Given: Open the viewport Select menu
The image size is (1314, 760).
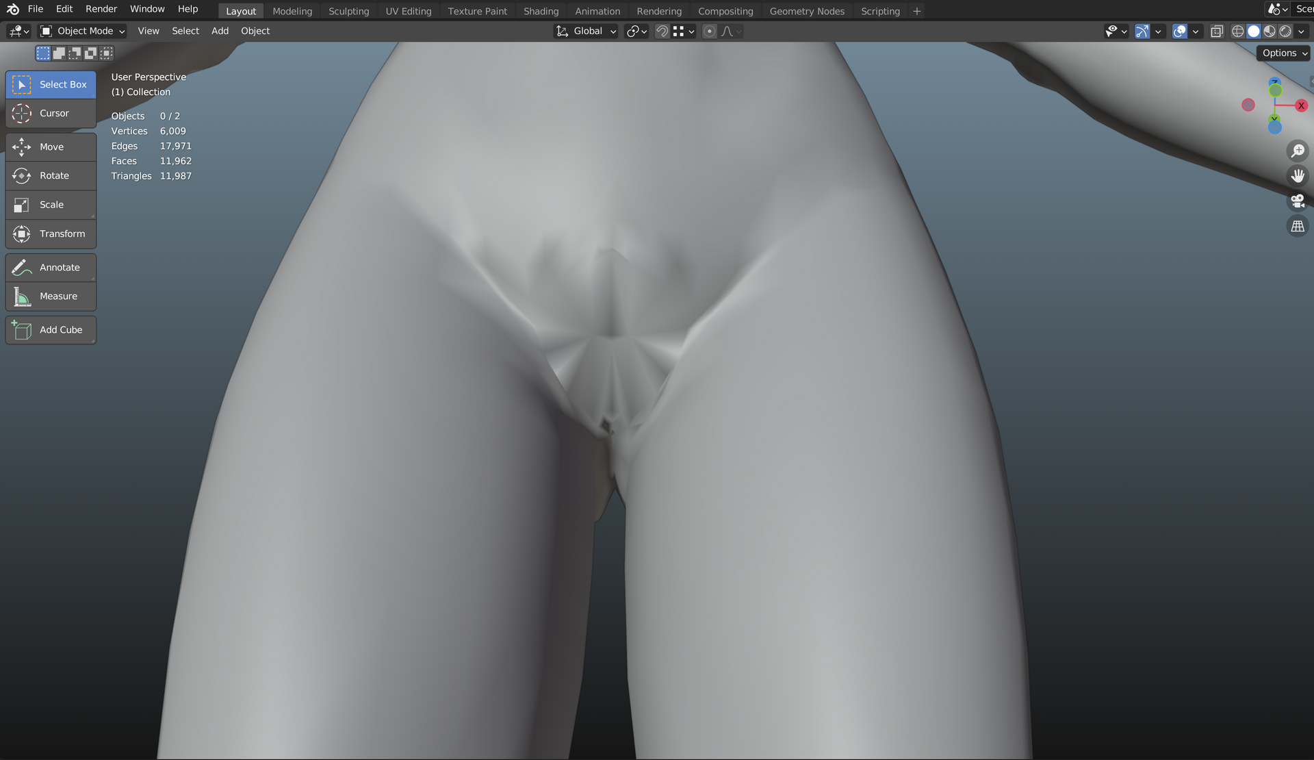Looking at the screenshot, I should pos(185,31).
